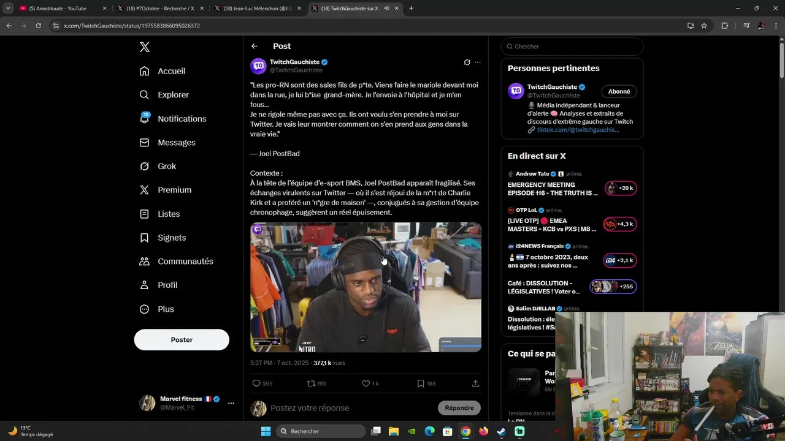Open Profil in the sidebar

click(159, 285)
